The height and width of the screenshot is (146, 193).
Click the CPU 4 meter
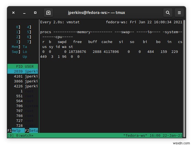[29, 27]
